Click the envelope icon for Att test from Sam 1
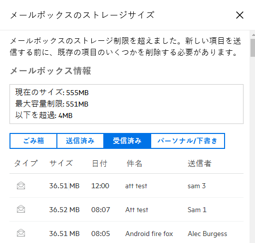Image resolution: width=255 pixels, height=243 pixels. [21, 209]
